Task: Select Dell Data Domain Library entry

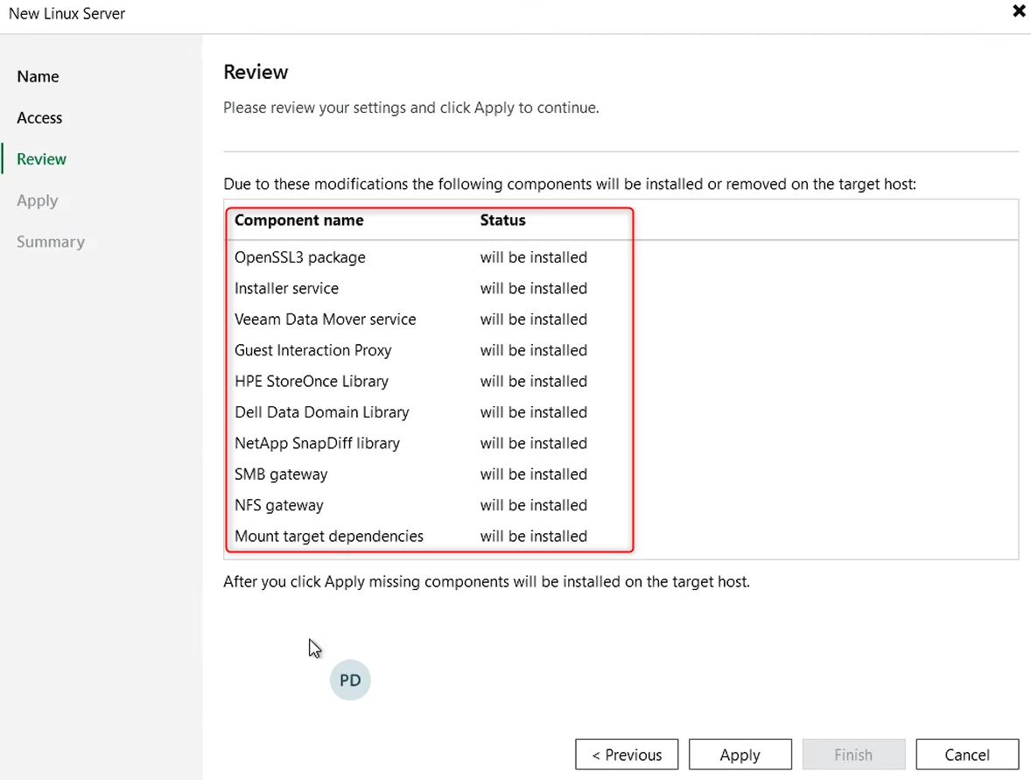Action: tap(322, 412)
